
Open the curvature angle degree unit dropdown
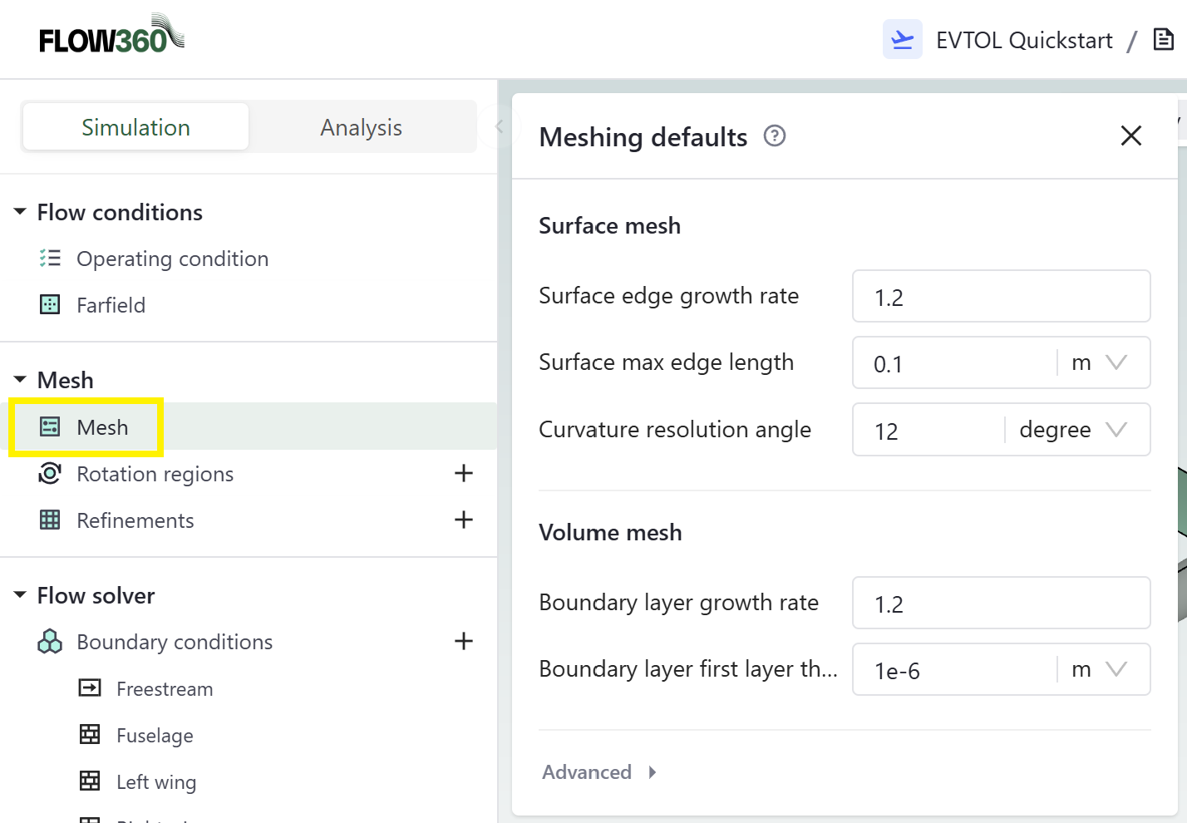[x=1074, y=430]
